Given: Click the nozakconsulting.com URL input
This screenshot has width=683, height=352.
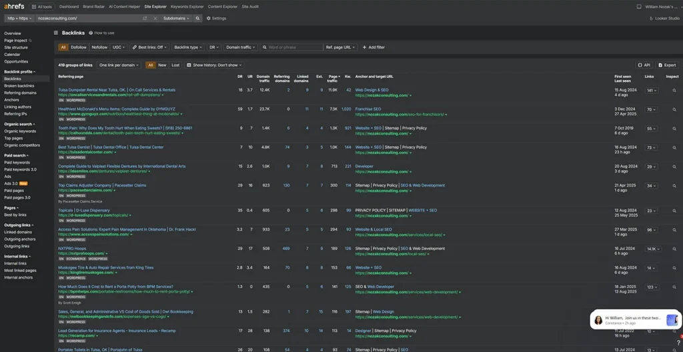Looking at the screenshot, I should coord(87,18).
